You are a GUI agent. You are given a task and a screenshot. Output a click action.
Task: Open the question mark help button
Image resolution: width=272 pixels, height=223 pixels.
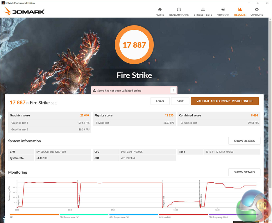[x=173, y=90]
